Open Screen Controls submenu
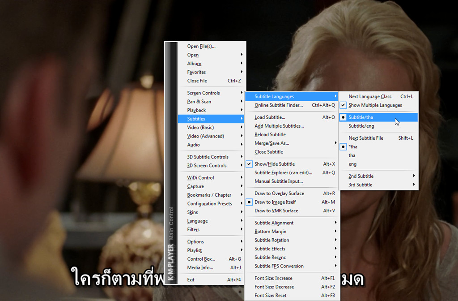Screen dimensions: 458x301 pyautogui.click(x=211, y=93)
